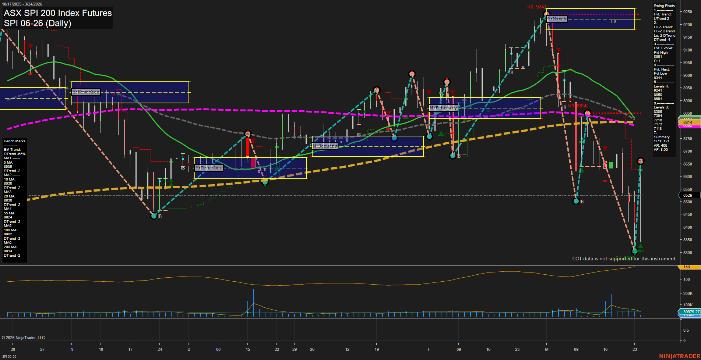Image resolution: width=701 pixels, height=360 pixels.
Task: Click the M:February monthly range label
Action: 444,108
